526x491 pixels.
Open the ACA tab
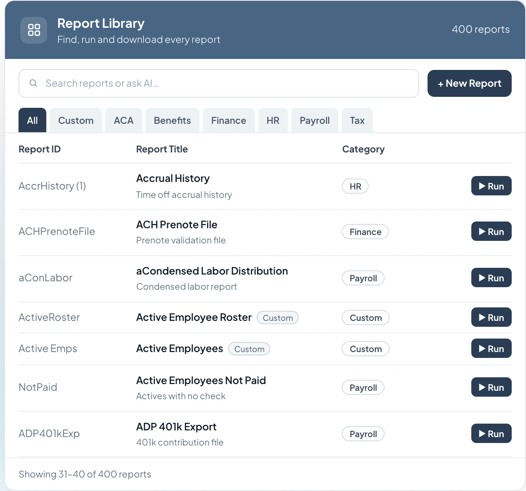click(x=124, y=120)
